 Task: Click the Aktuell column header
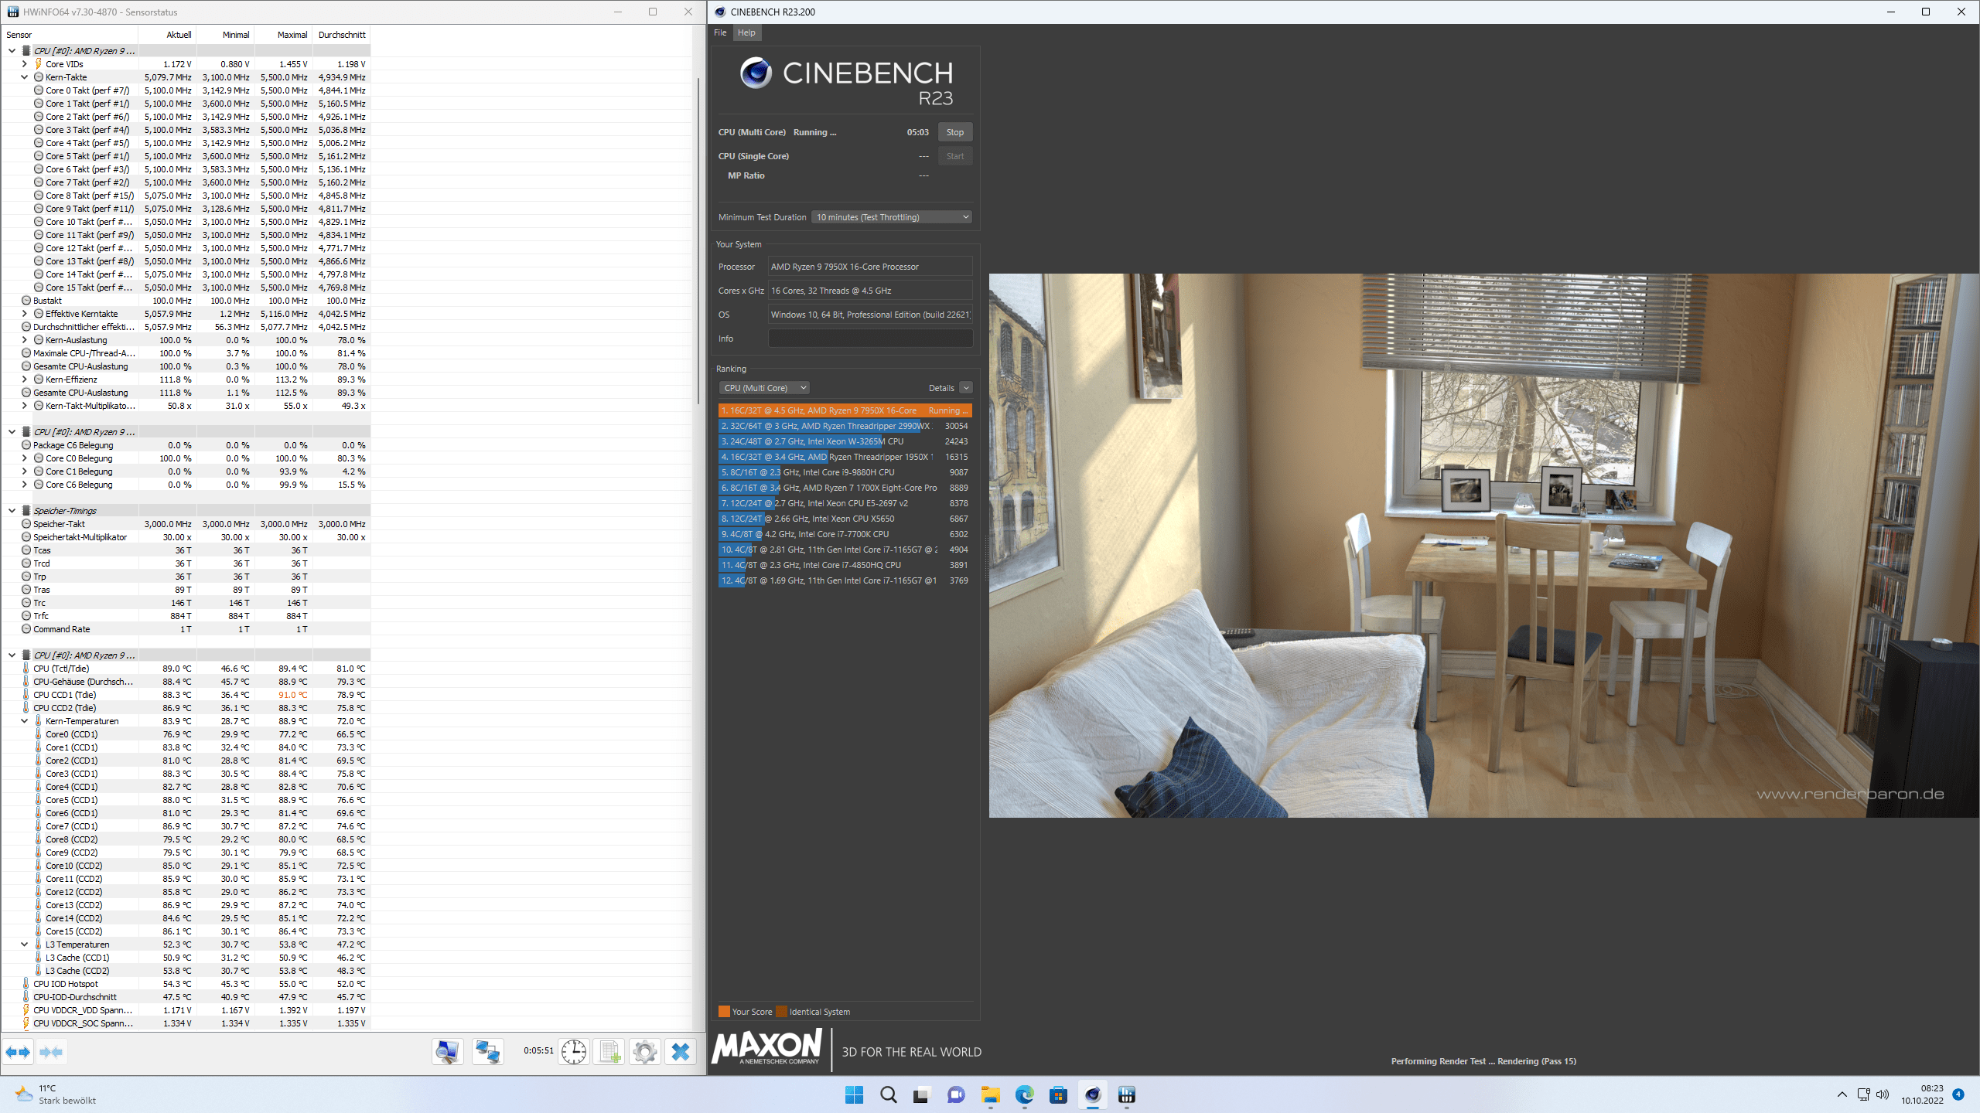pos(168,35)
